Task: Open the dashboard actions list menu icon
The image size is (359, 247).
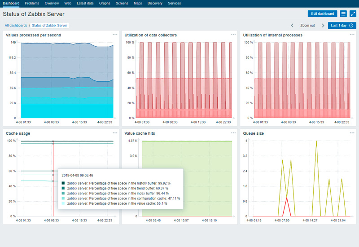Action: [343, 14]
